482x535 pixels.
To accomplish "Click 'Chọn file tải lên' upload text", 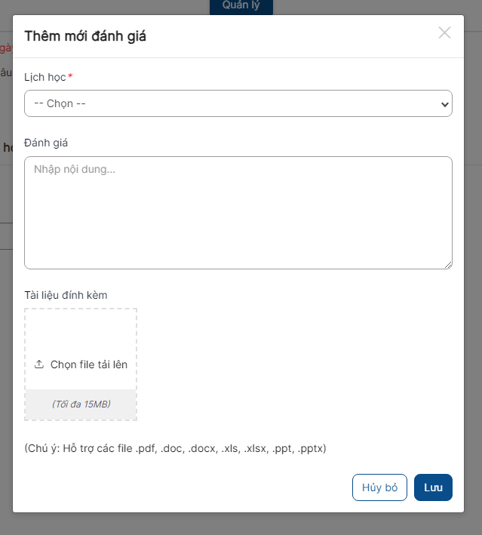I will point(89,364).
